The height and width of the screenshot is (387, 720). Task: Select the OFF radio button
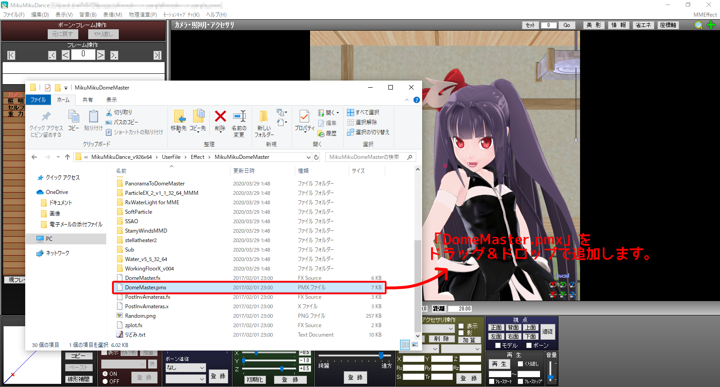pos(105,382)
